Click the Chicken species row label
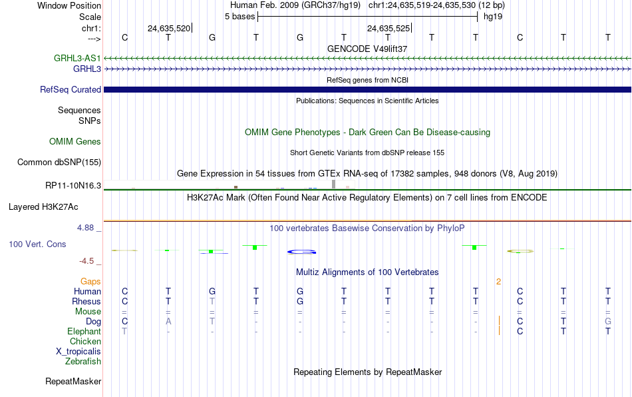 coord(85,341)
